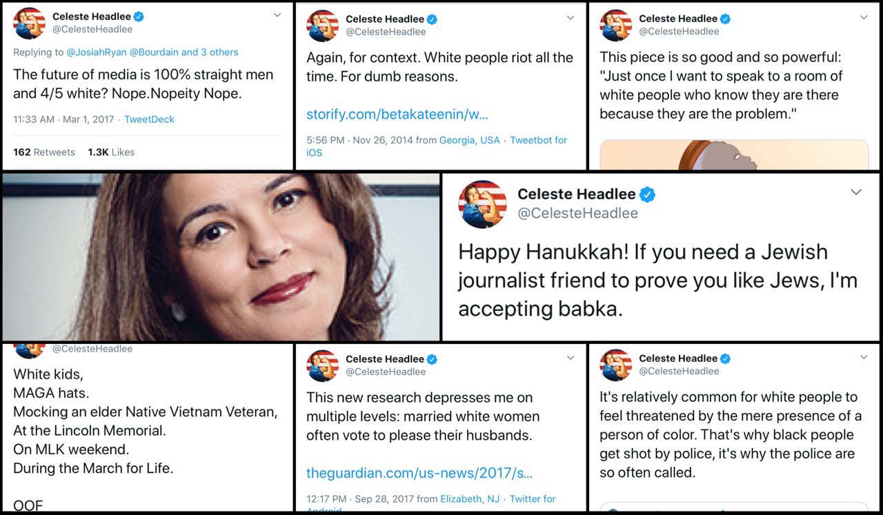
Task: Click verified badge on the piece is so good tweet
Action: [726, 19]
